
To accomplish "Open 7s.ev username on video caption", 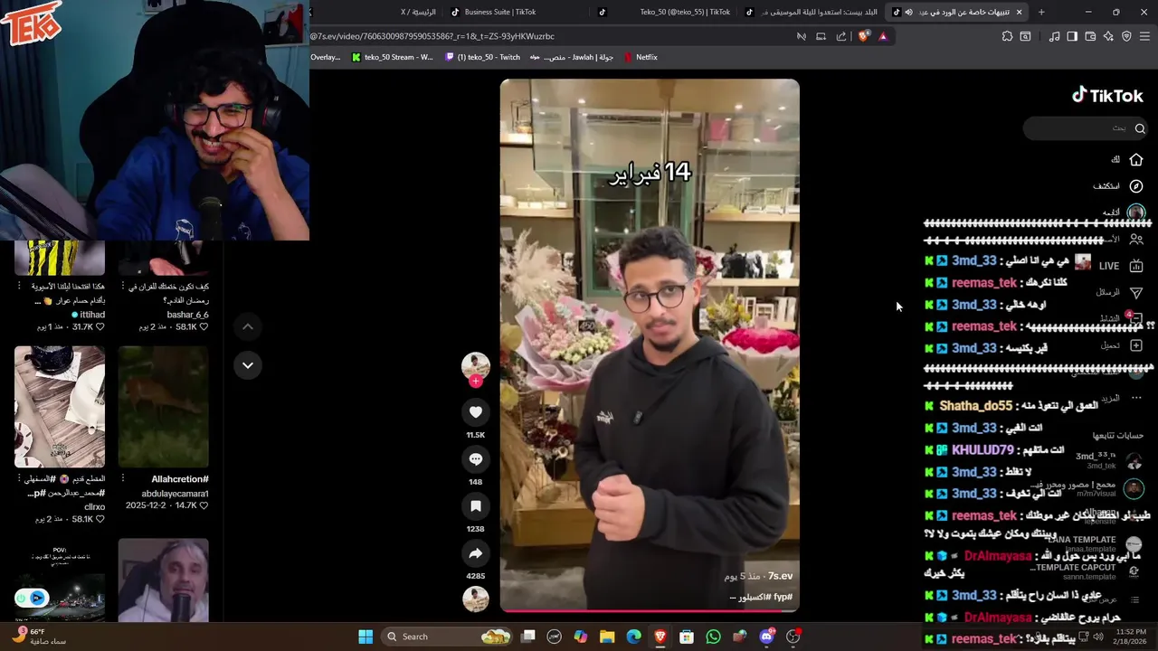I will click(780, 576).
